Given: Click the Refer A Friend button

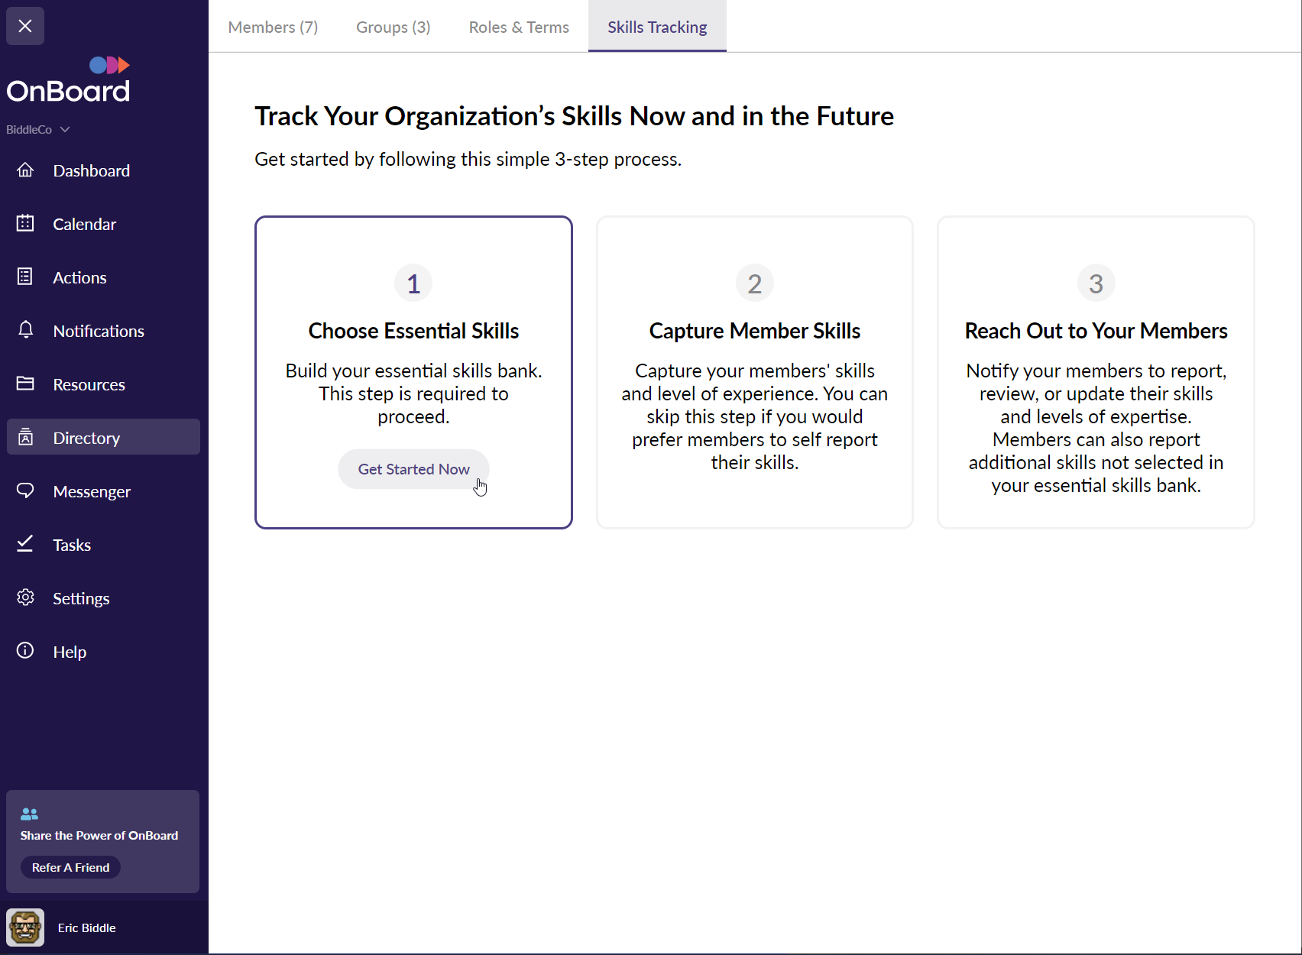Looking at the screenshot, I should (x=70, y=867).
